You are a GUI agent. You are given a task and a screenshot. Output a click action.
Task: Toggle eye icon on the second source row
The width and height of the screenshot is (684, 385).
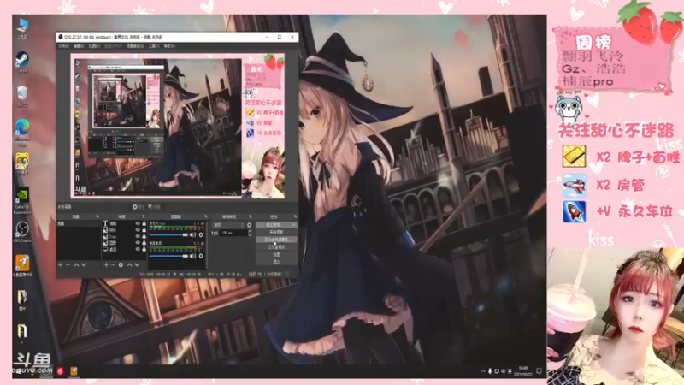point(138,230)
